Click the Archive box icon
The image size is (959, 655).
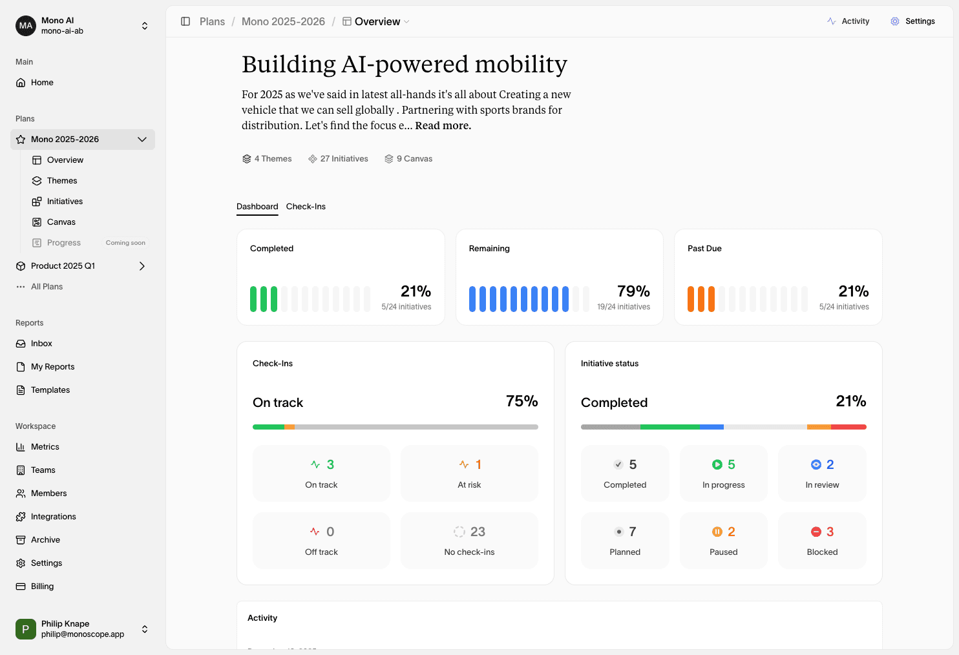click(21, 540)
